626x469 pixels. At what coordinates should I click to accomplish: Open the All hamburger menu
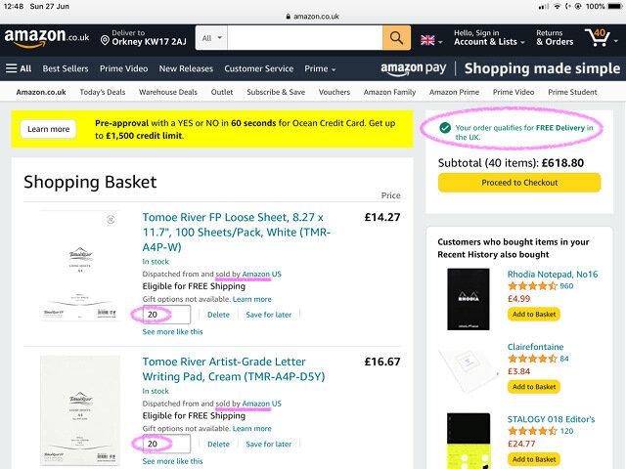coord(19,68)
